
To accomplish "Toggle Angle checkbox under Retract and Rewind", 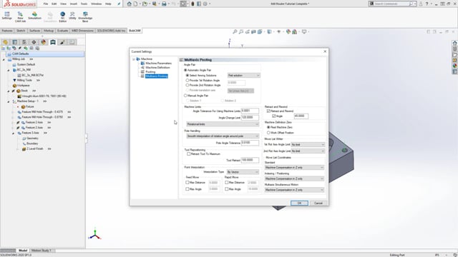I will tap(273, 116).
